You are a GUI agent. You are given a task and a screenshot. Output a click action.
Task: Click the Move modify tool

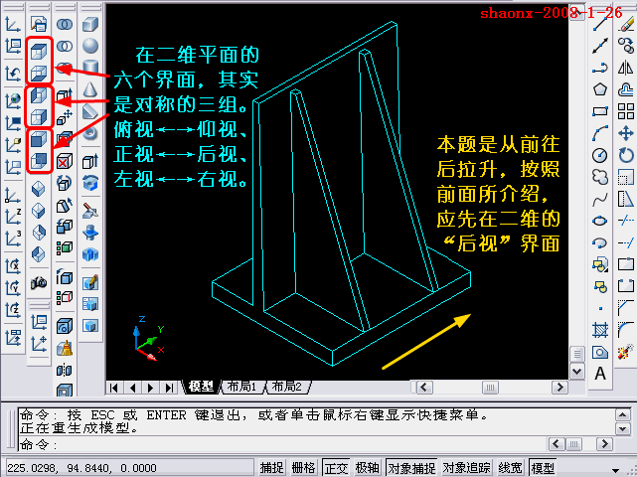tap(626, 133)
